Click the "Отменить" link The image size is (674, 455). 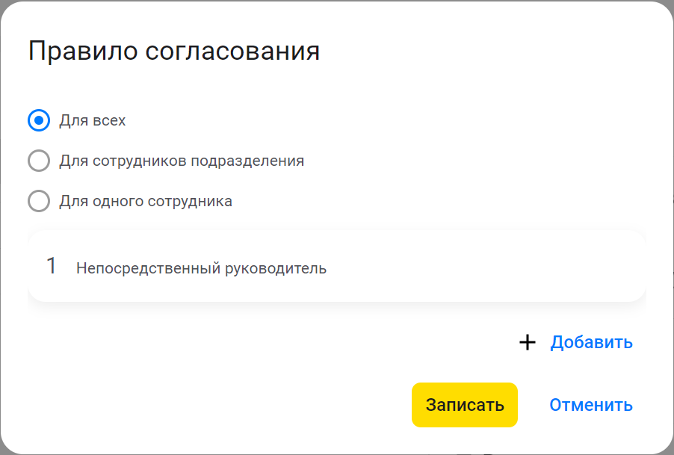point(590,405)
